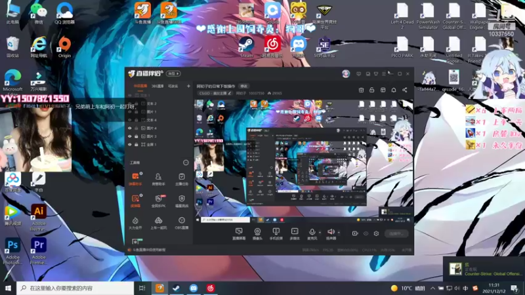Open Task View on the taskbar
The image size is (525, 295).
click(x=142, y=288)
